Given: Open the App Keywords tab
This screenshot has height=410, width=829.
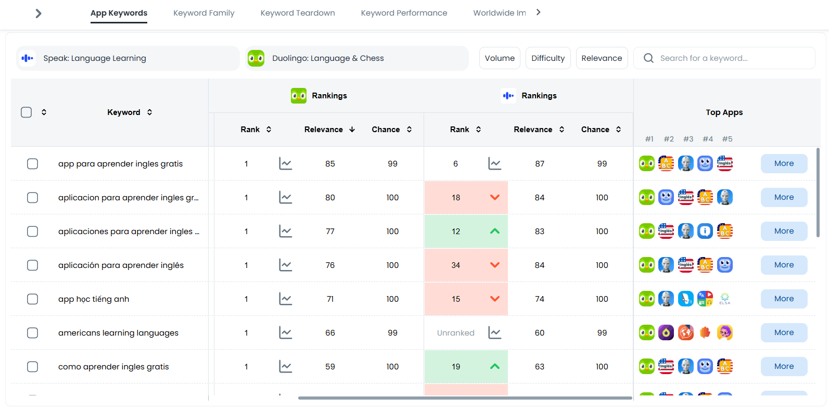Looking at the screenshot, I should click(119, 13).
